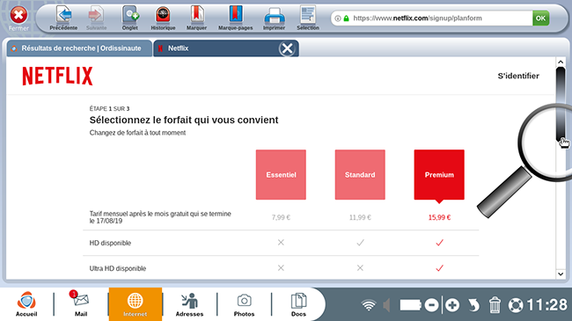Click the NETFLIX logo
The image size is (572, 321).
(x=57, y=76)
